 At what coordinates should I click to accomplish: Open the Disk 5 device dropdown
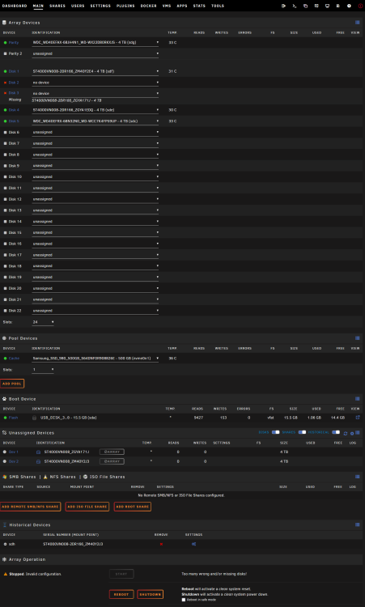coord(95,121)
